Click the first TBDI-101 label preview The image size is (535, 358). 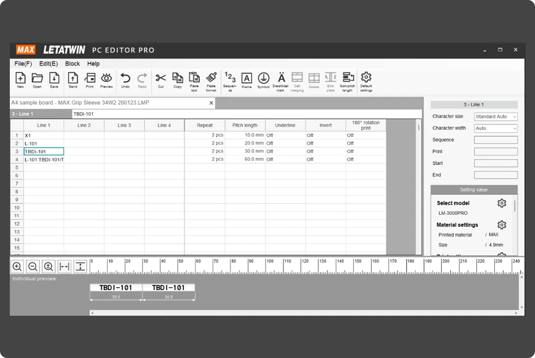[116, 288]
